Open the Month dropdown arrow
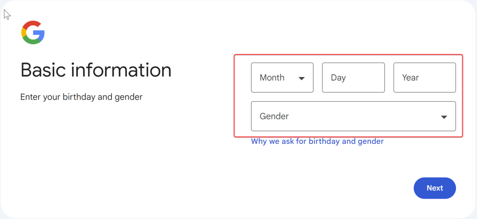Image resolution: width=477 pixels, height=219 pixels. [x=301, y=78]
